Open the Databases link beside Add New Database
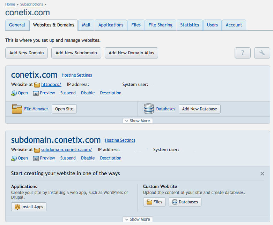The width and height of the screenshot is (273, 225). 165,109
